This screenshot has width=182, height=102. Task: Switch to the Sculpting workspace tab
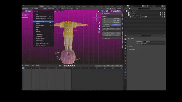pos(55,6)
